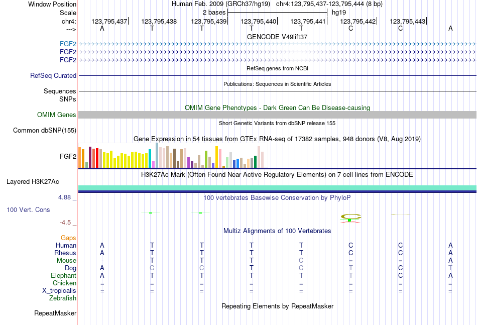Click the gray OMIM Genes bar
The width and height of the screenshot is (477, 325).
click(x=277, y=115)
